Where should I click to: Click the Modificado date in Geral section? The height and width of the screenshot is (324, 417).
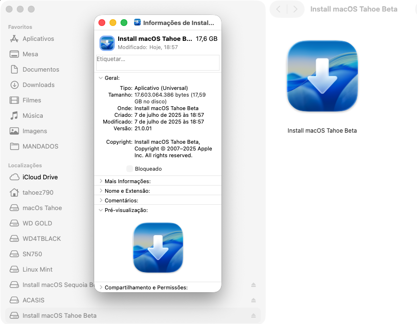pos(169,122)
